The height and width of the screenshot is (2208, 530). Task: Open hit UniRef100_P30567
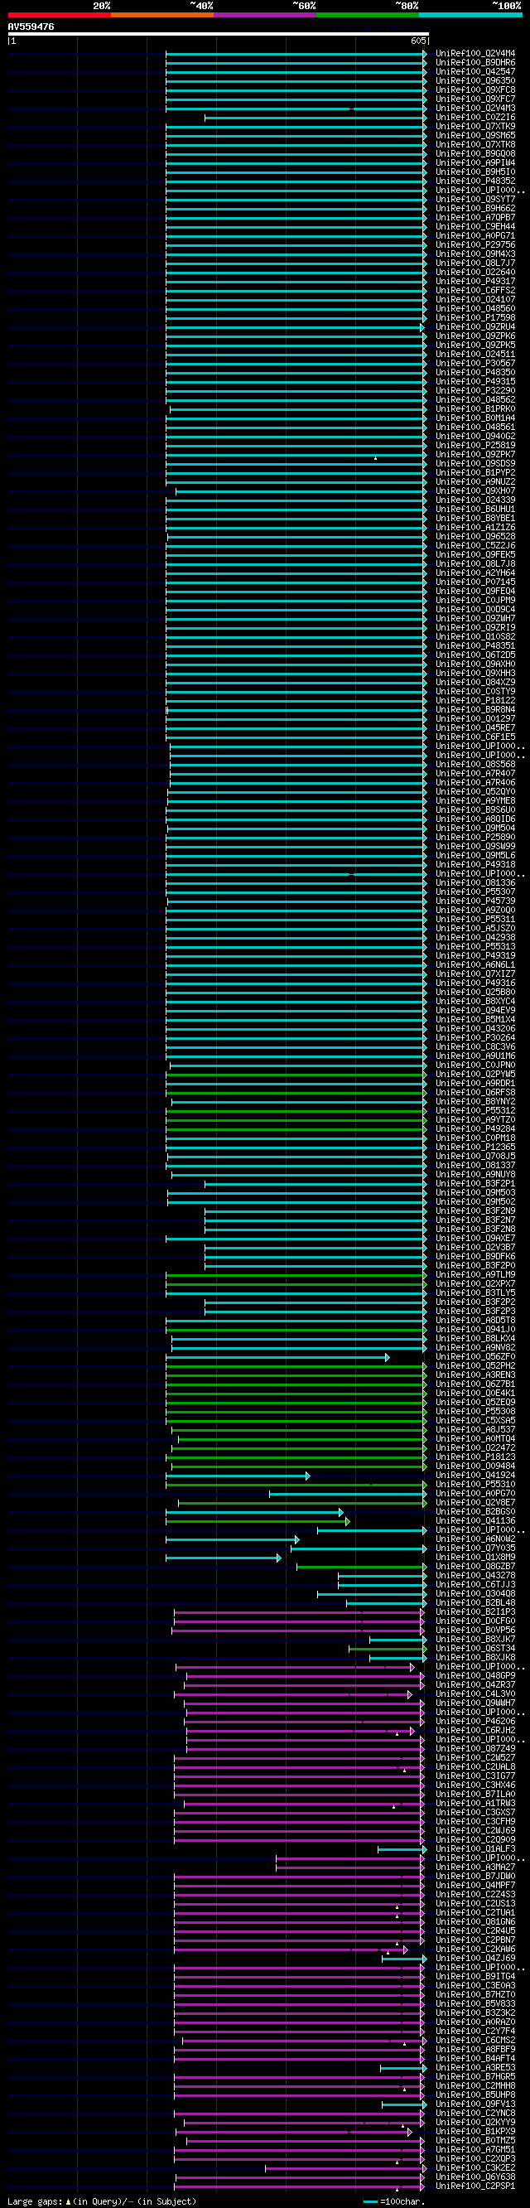pyautogui.click(x=475, y=363)
